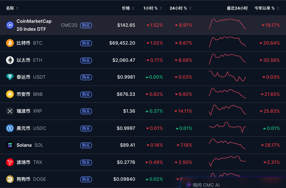Sort the table by 名称 column
The width and height of the screenshot is (286, 188).
click(12, 8)
